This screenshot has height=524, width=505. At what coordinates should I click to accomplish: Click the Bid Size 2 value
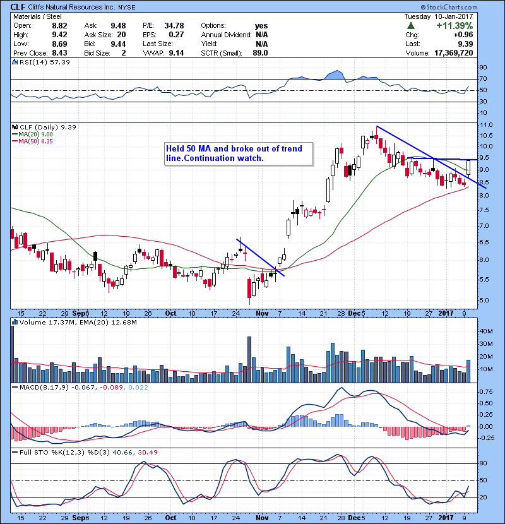pos(124,53)
